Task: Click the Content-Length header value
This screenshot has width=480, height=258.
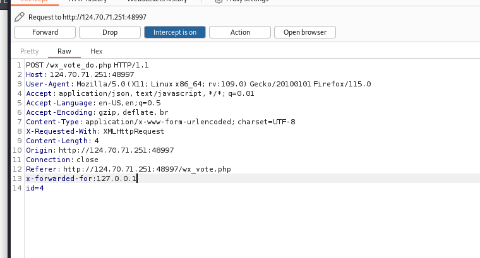Action: (x=97, y=141)
